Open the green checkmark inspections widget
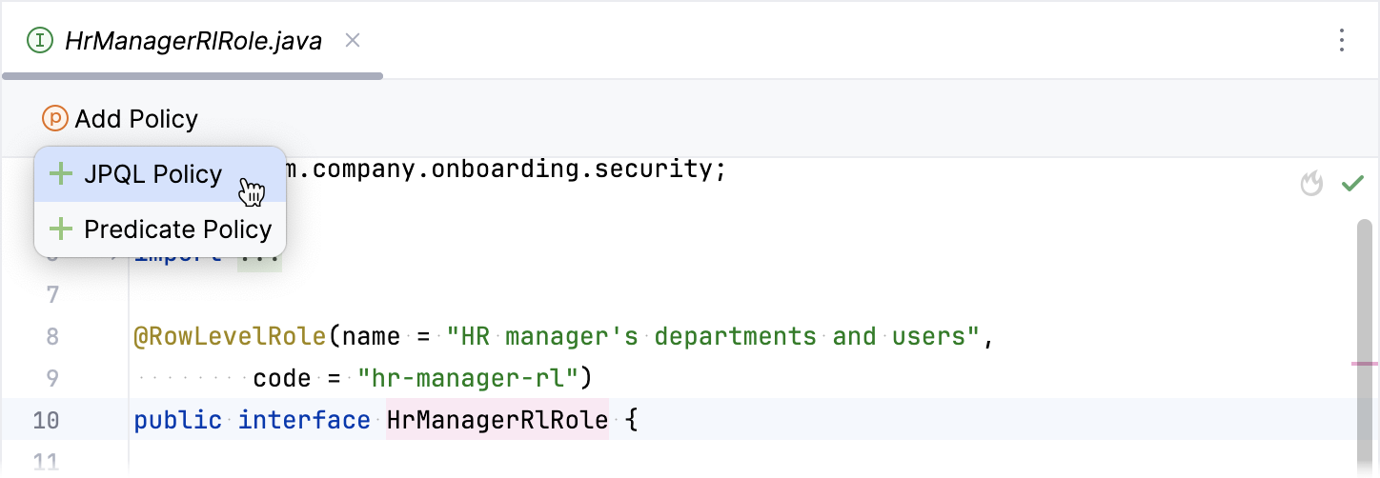Viewport: 1380px width, 478px height. click(1352, 184)
